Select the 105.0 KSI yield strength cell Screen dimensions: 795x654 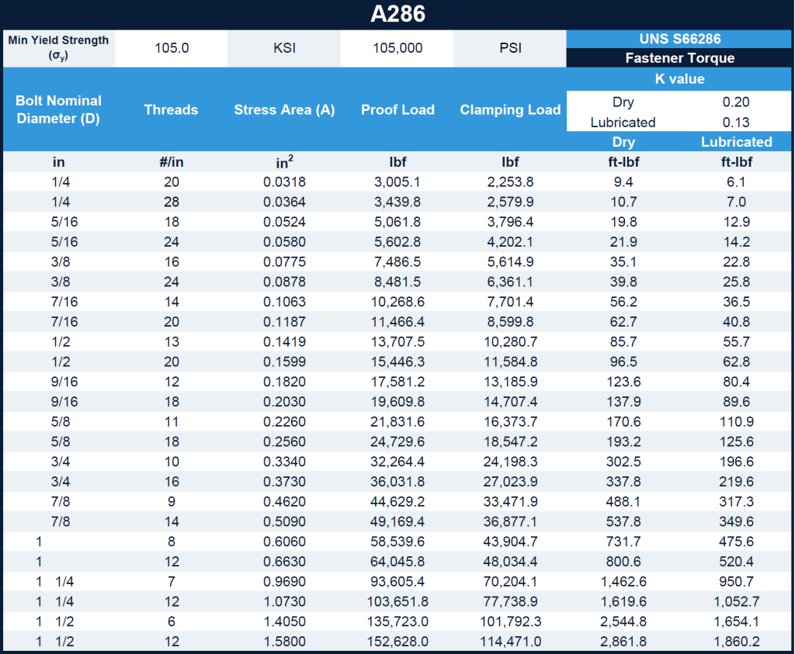172,48
